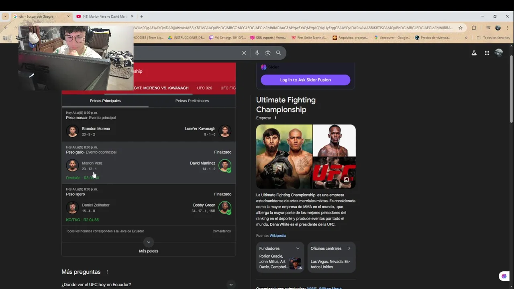The height and width of the screenshot is (289, 514).
Task: Click 'Log in to Ask Sider Fusion' button
Action: pos(305,80)
